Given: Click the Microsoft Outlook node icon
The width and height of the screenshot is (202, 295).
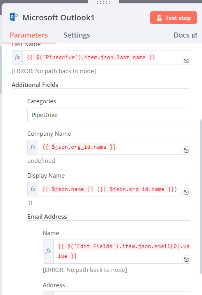Looking at the screenshot, I should coord(14,17).
